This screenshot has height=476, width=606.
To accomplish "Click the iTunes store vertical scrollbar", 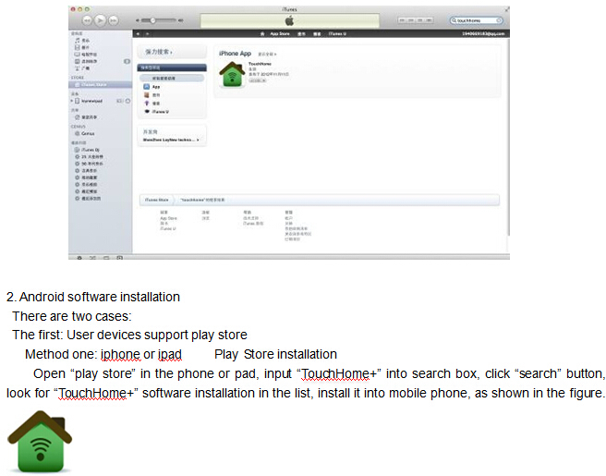I will [x=508, y=136].
